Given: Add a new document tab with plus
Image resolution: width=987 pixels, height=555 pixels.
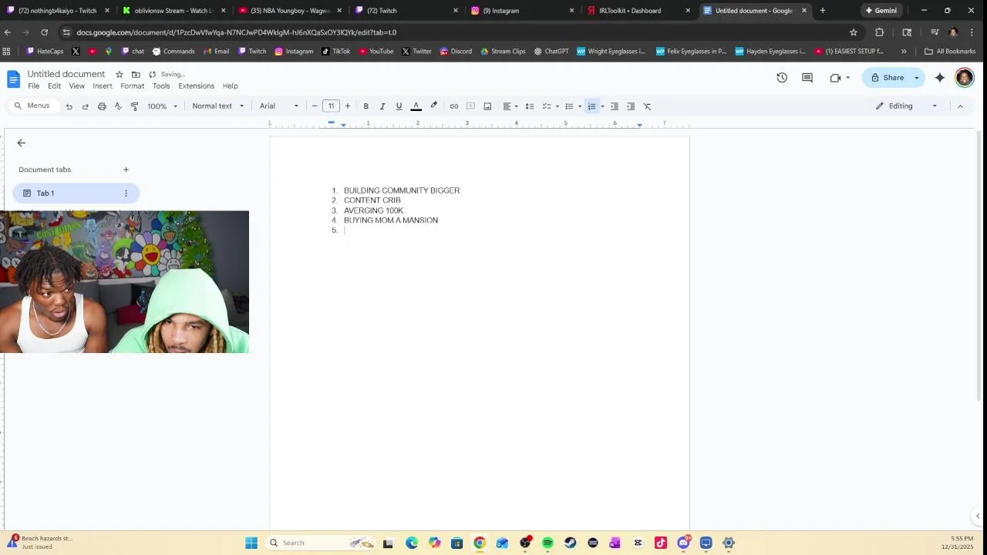Looking at the screenshot, I should coord(126,170).
